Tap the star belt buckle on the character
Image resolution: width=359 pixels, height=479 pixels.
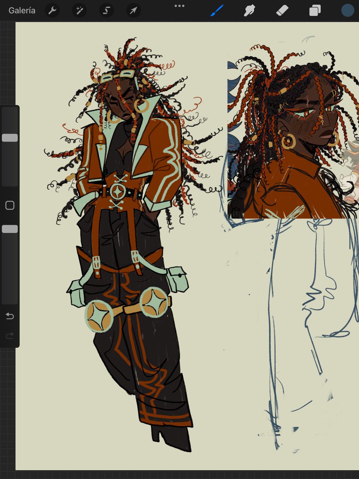pos(118,192)
